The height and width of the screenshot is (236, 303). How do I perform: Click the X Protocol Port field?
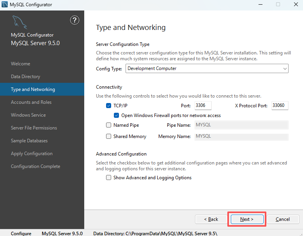coord(280,106)
